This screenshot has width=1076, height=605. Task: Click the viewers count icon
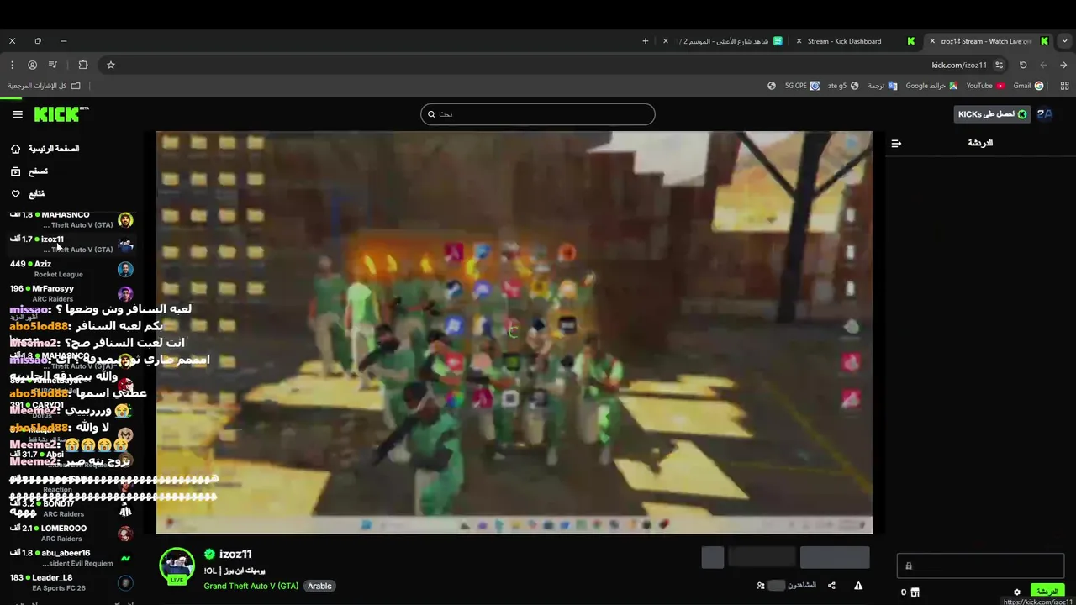761,586
